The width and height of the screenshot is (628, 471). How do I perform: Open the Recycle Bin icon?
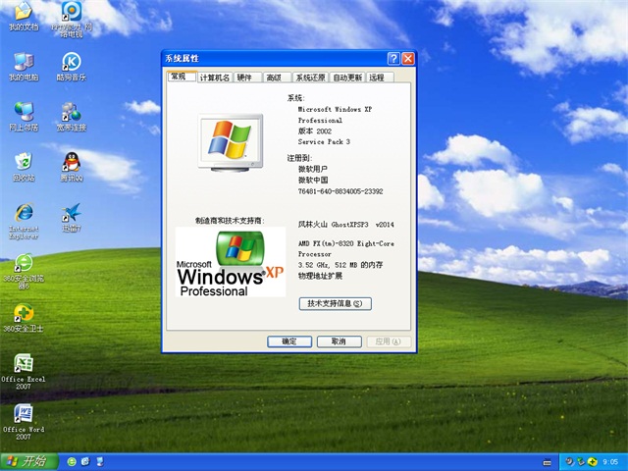coord(23,162)
